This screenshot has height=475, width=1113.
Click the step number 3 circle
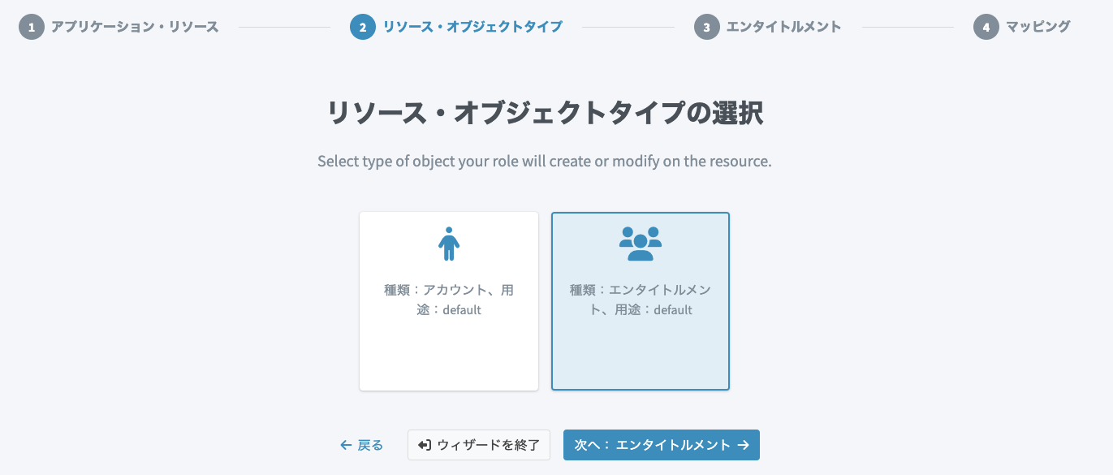[707, 27]
